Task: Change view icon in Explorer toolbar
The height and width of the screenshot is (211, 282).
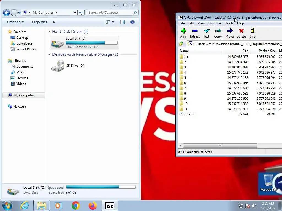Action: tap(108, 22)
